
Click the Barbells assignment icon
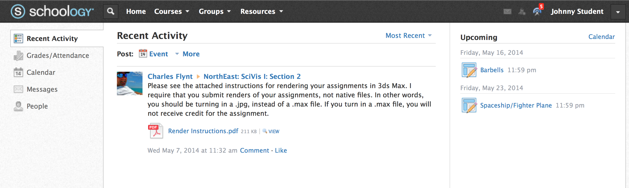point(469,70)
